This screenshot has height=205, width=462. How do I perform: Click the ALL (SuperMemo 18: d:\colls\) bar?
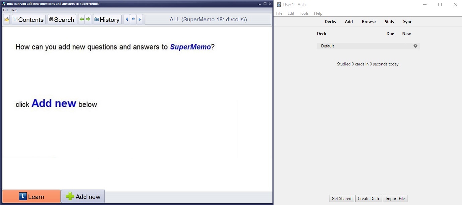pos(208,19)
